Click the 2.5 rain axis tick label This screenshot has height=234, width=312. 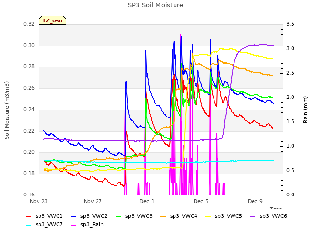pos(290,73)
